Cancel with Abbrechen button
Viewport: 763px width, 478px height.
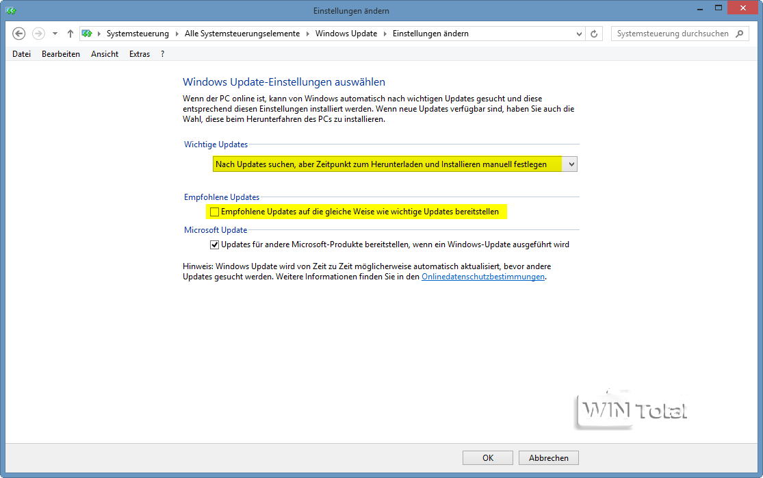pos(548,458)
